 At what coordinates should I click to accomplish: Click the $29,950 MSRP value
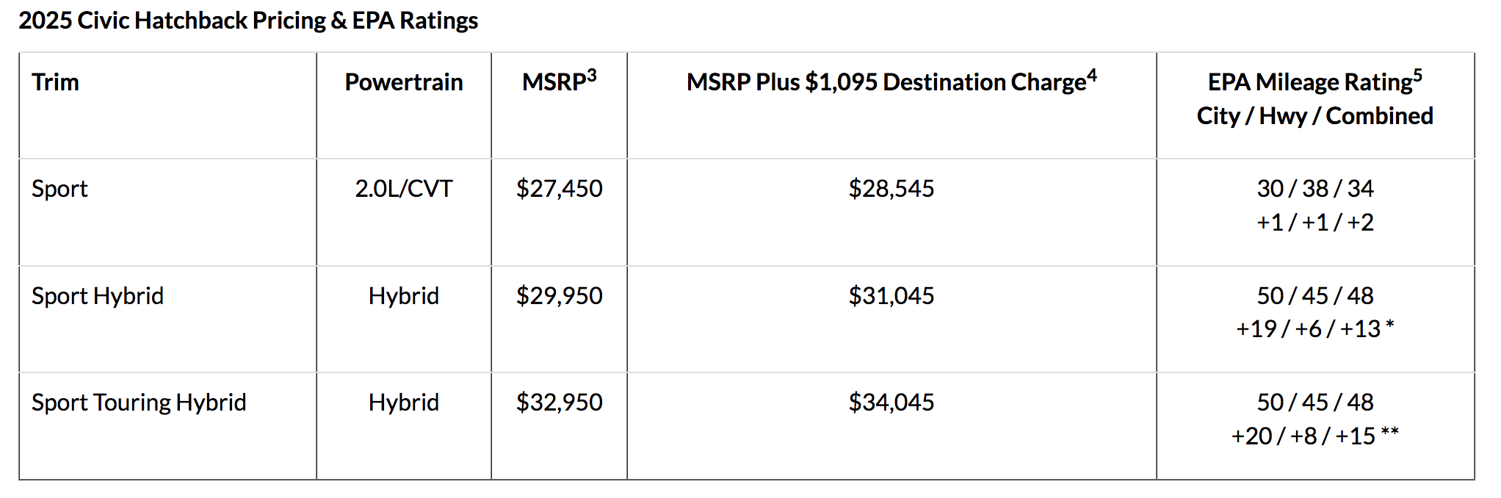tap(559, 296)
